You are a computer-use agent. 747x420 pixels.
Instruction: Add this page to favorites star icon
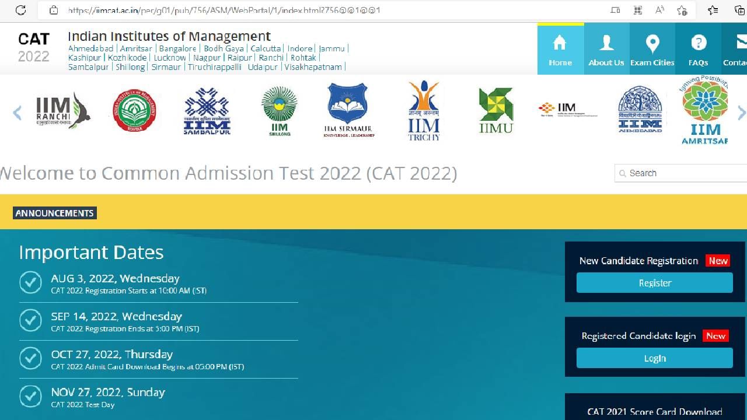click(x=682, y=10)
